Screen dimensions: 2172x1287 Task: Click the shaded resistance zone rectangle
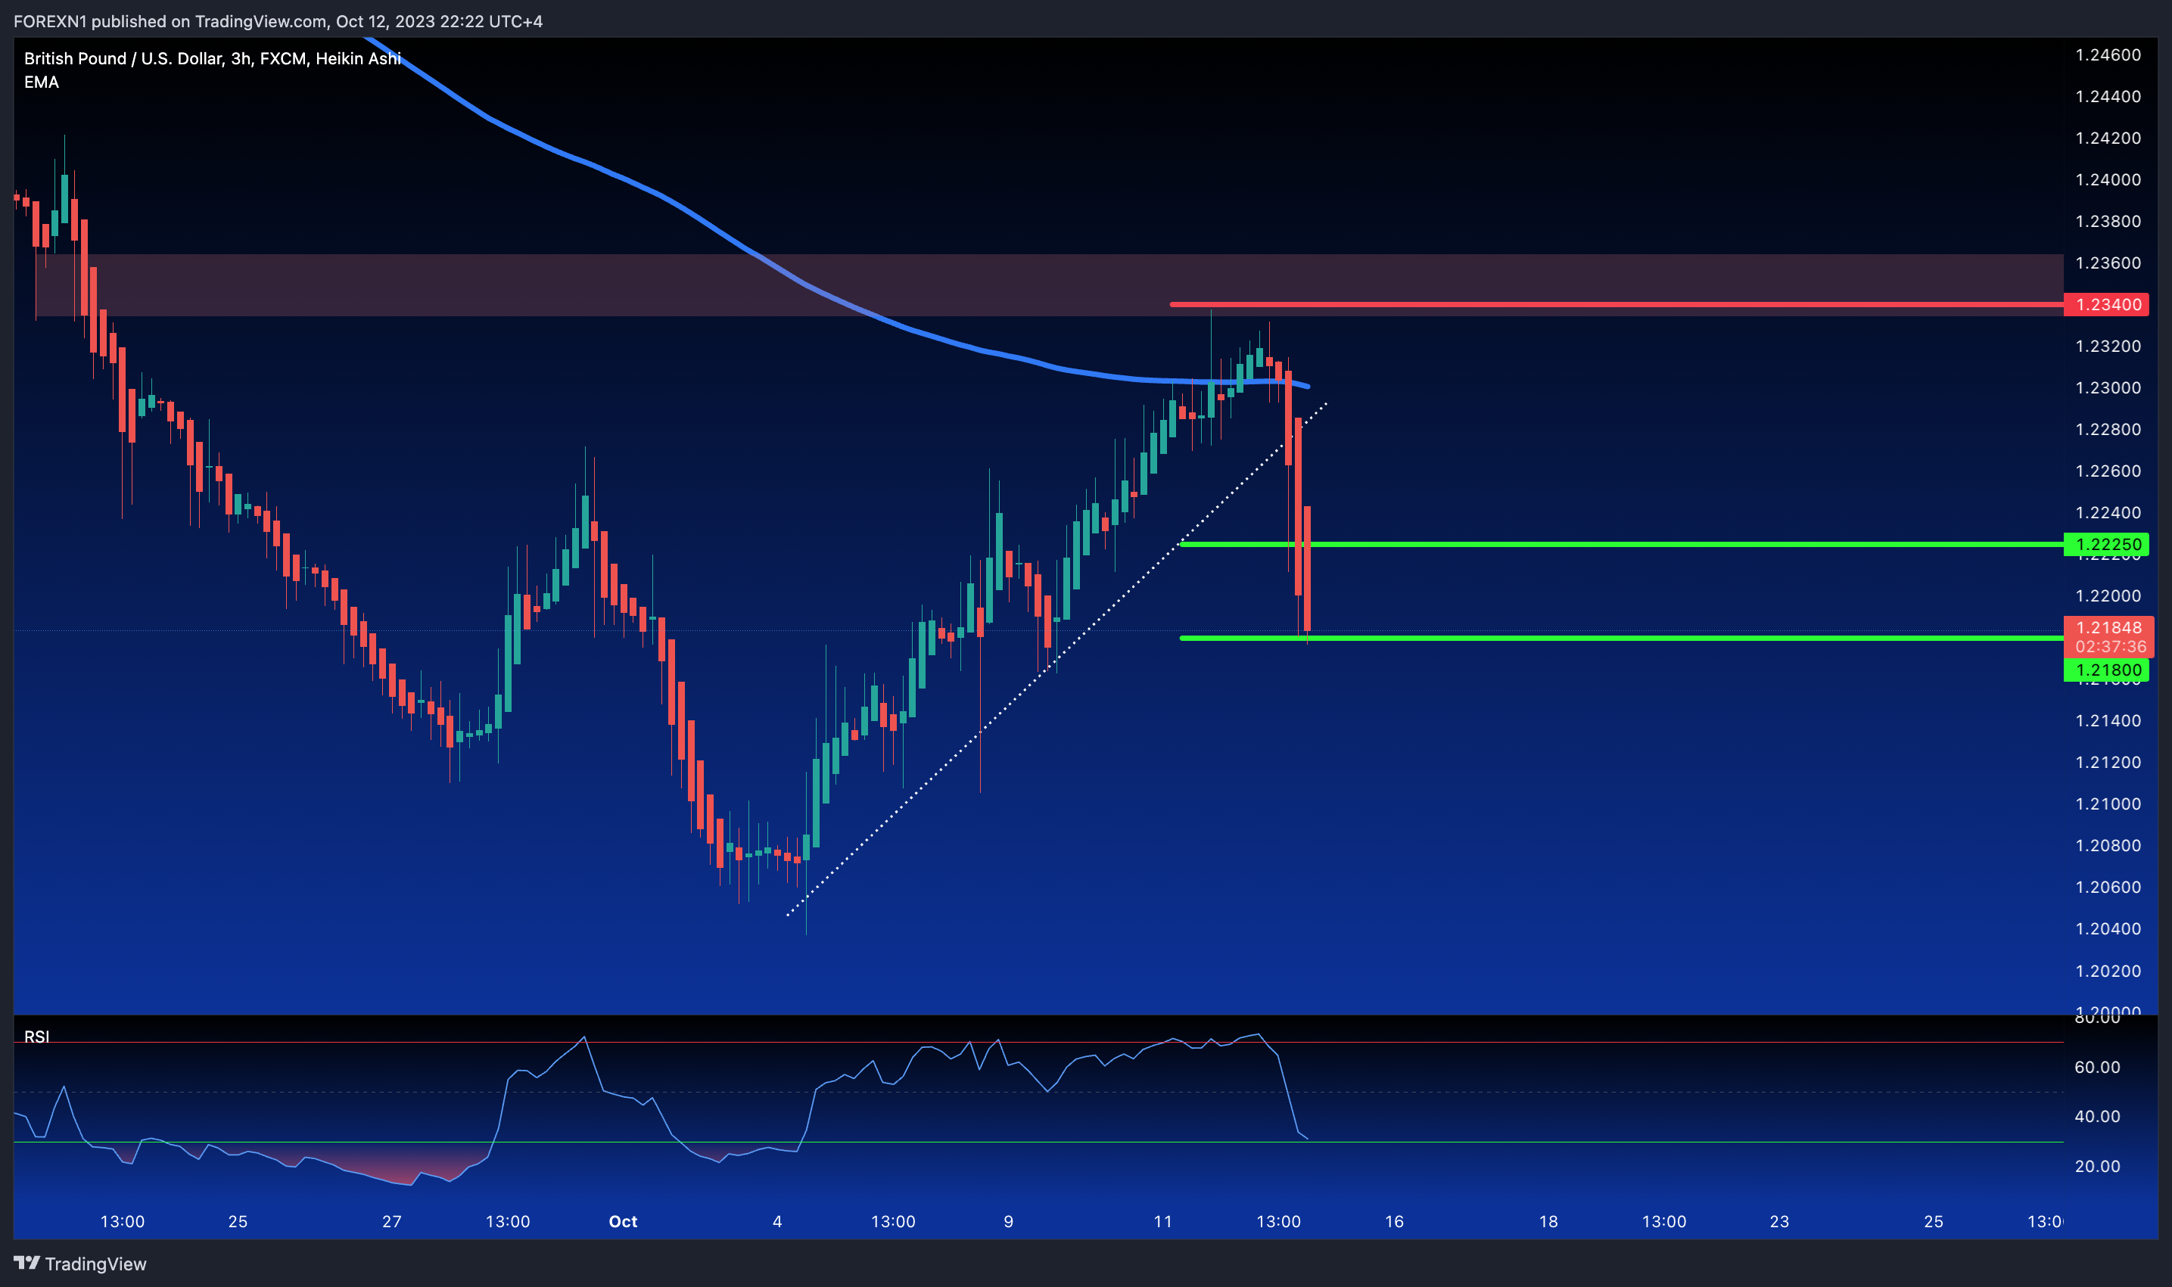[1048, 284]
